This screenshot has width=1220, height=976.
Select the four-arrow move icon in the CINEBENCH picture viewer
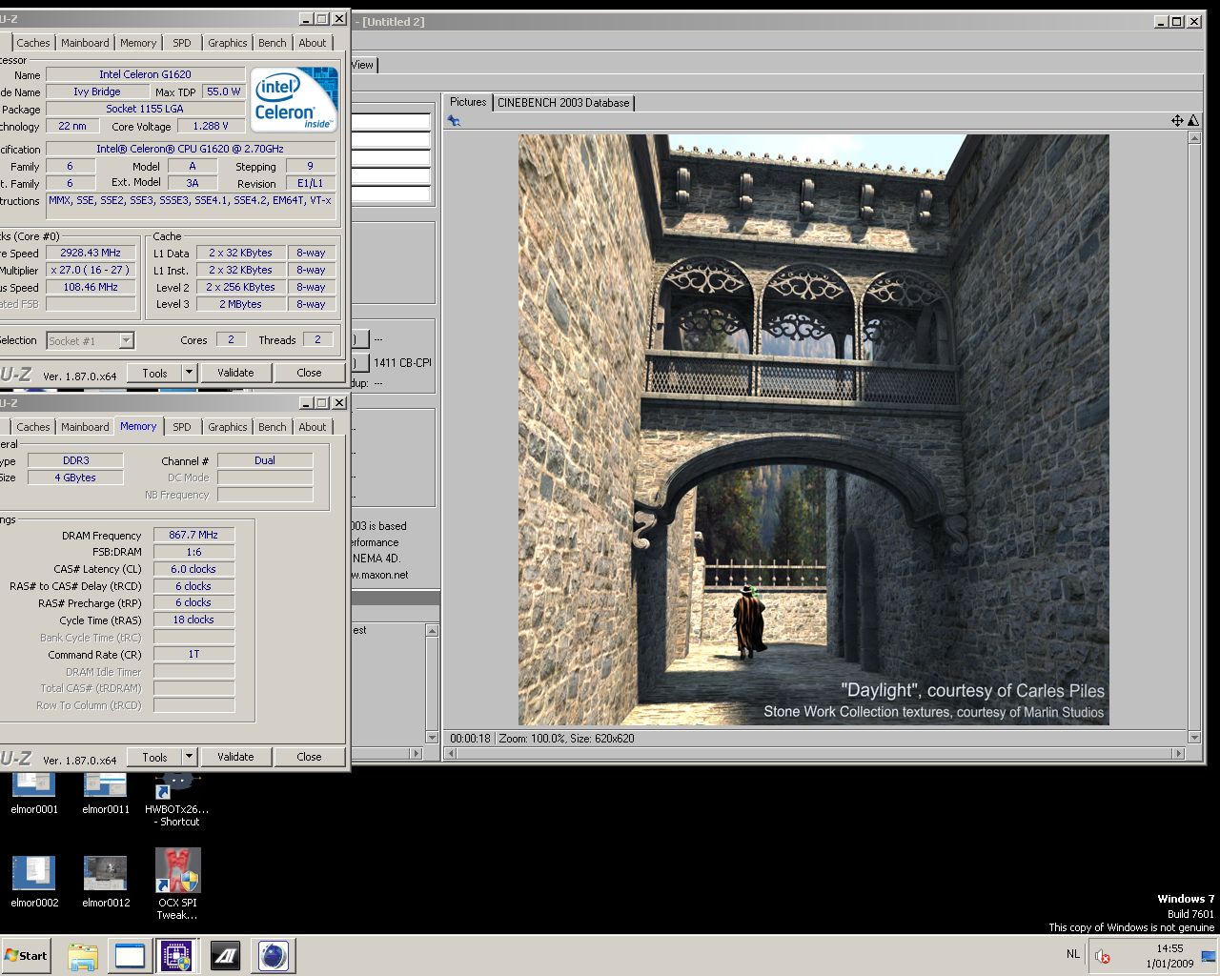1177,120
